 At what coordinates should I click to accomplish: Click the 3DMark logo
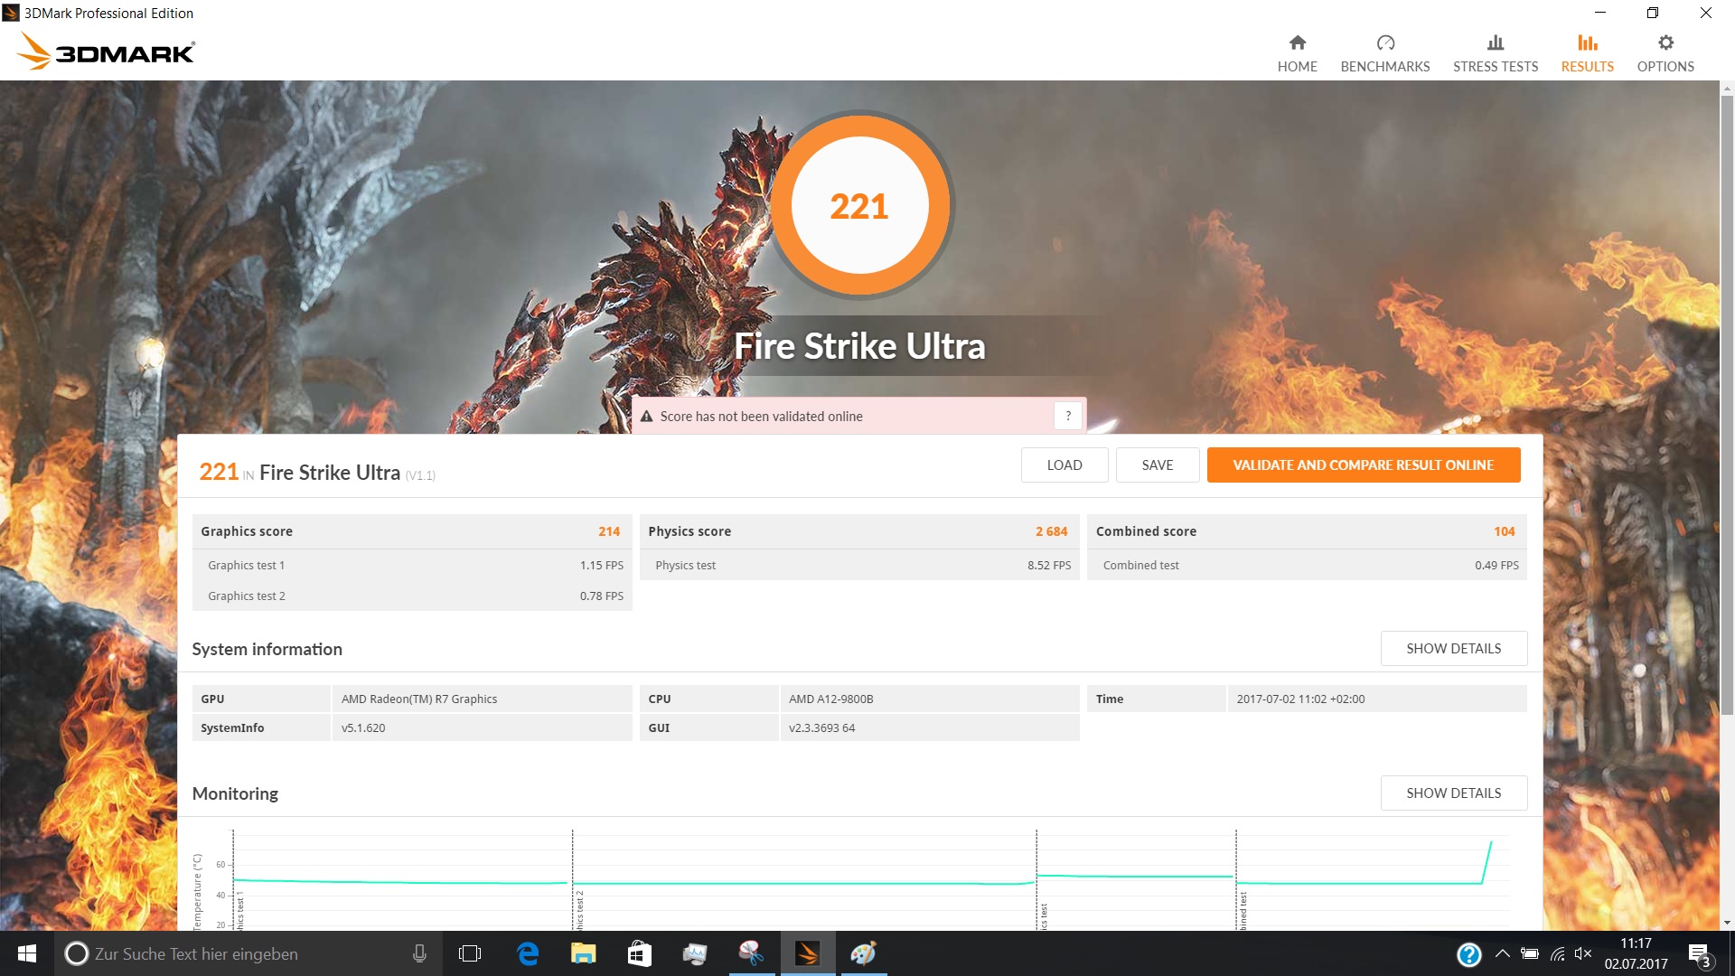pyautogui.click(x=106, y=52)
